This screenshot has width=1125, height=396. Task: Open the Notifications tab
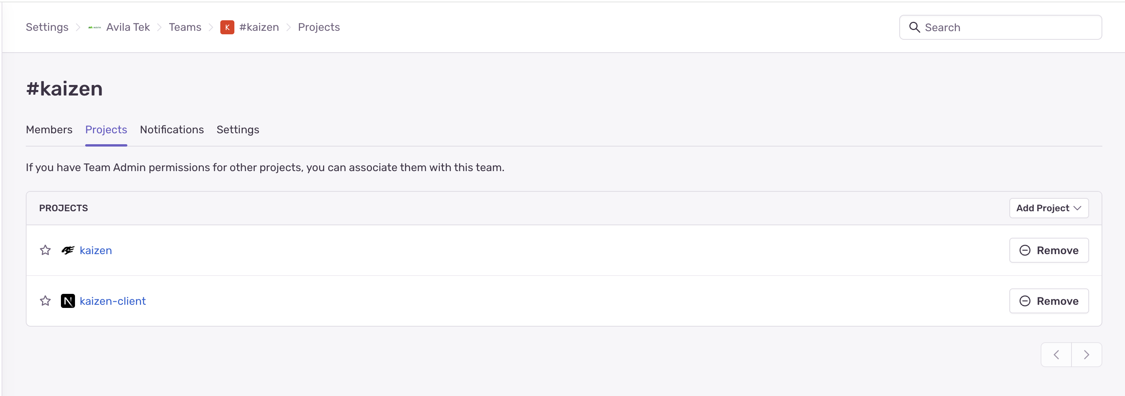(x=171, y=129)
